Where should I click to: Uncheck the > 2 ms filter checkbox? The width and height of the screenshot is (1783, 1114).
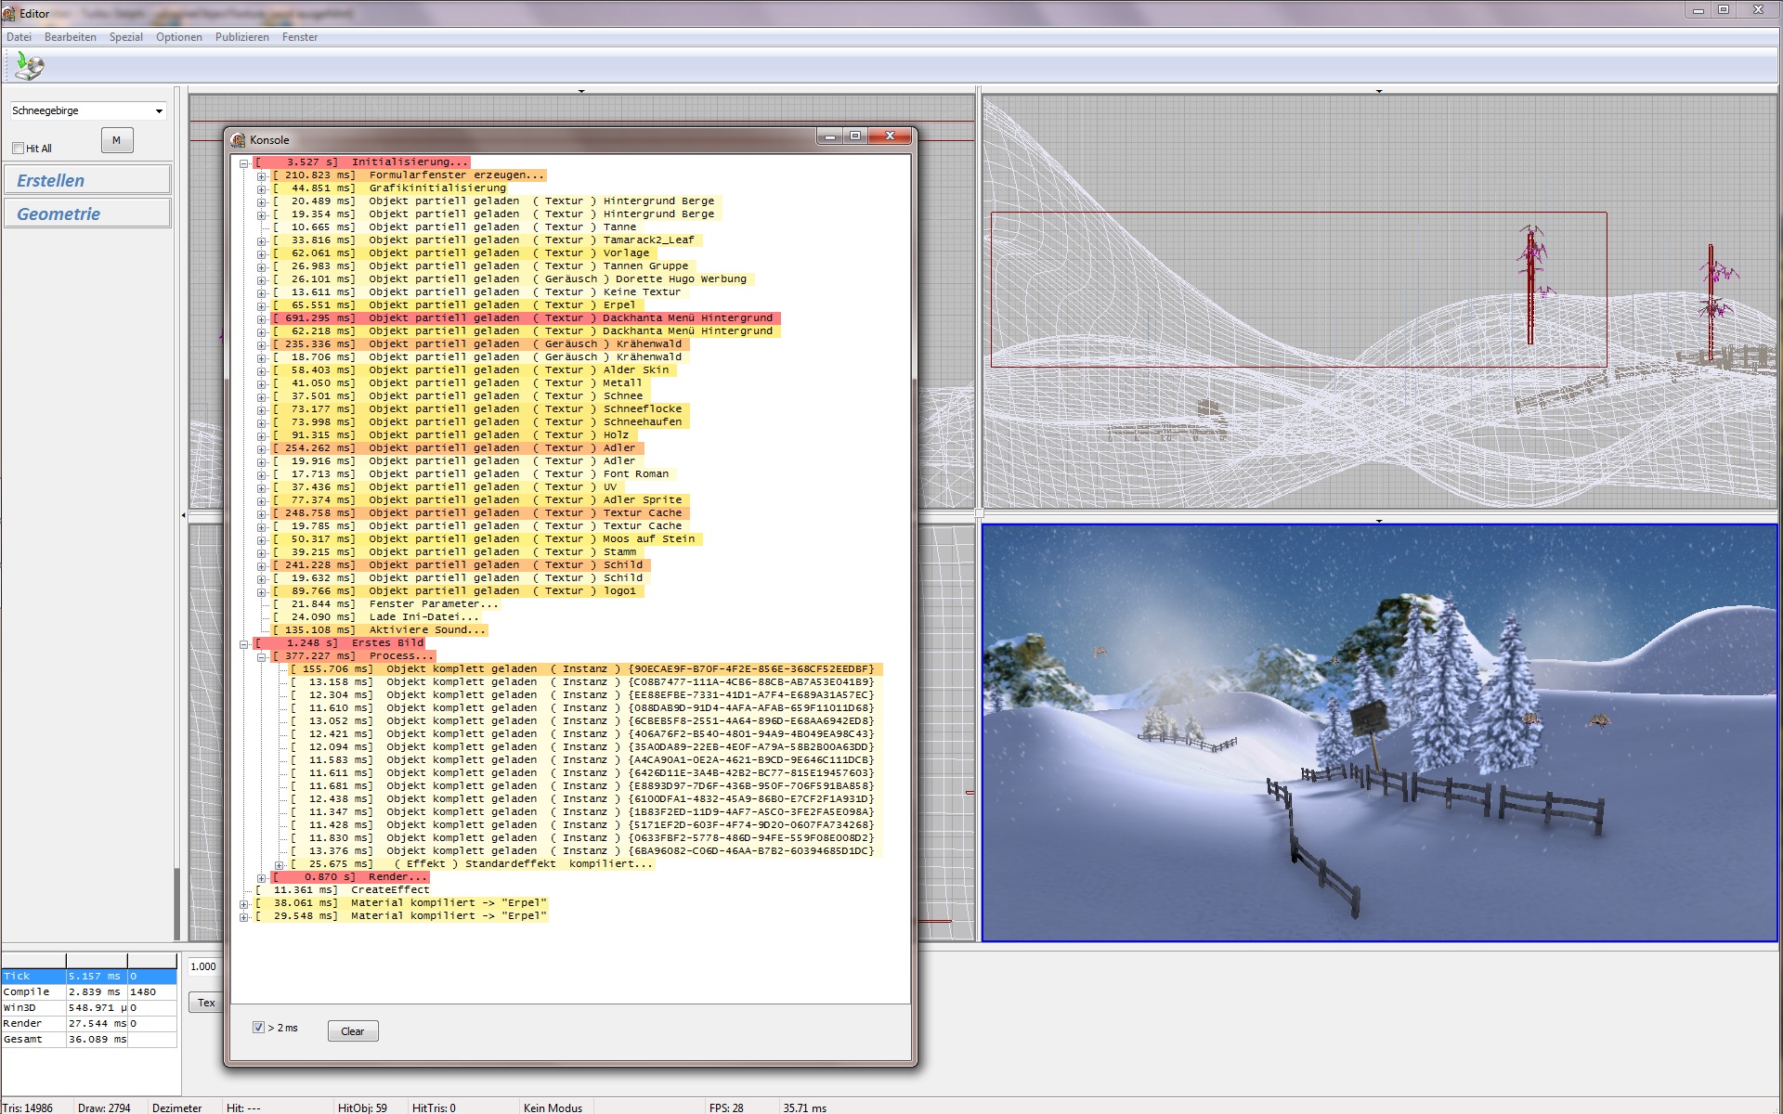click(x=258, y=1027)
